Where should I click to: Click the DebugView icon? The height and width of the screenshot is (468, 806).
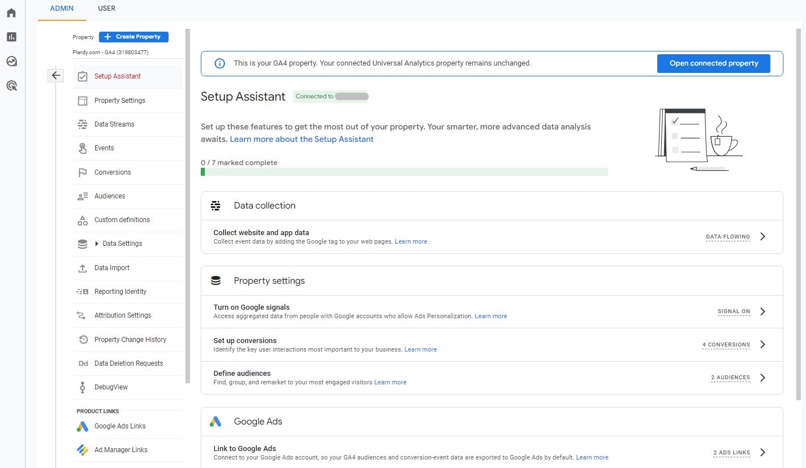(83, 387)
